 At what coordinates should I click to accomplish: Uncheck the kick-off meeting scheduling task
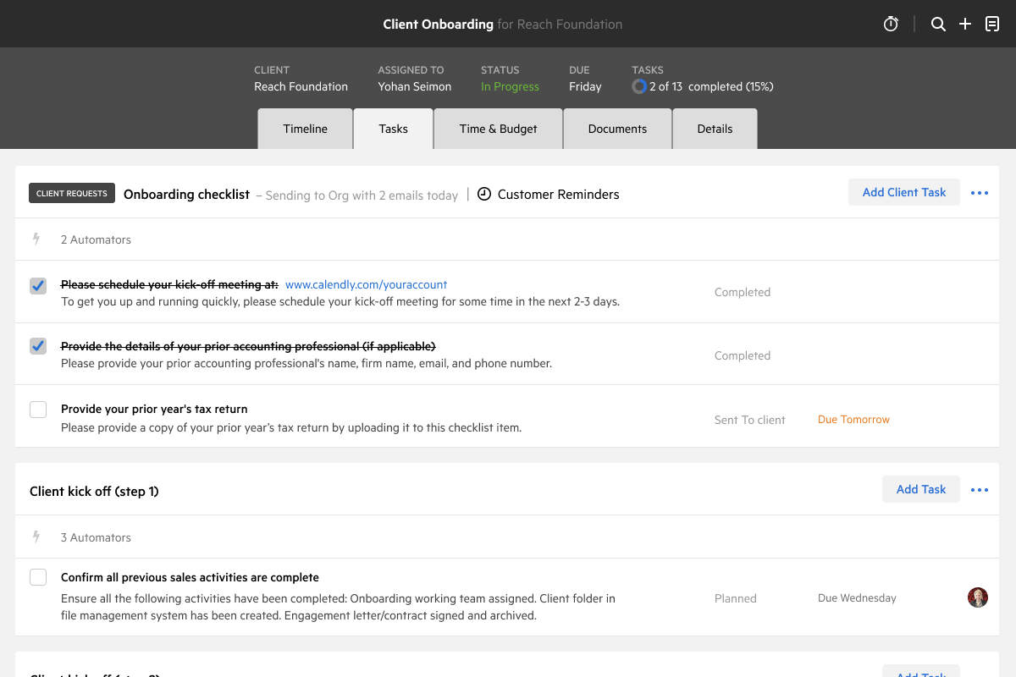[x=38, y=286]
